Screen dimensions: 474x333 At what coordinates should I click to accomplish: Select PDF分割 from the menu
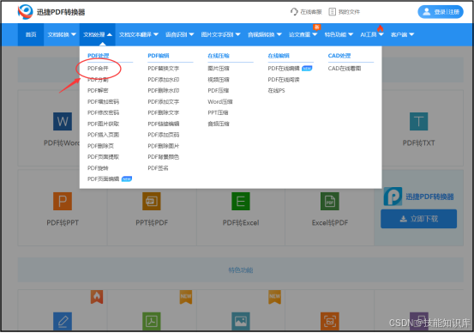(98, 80)
